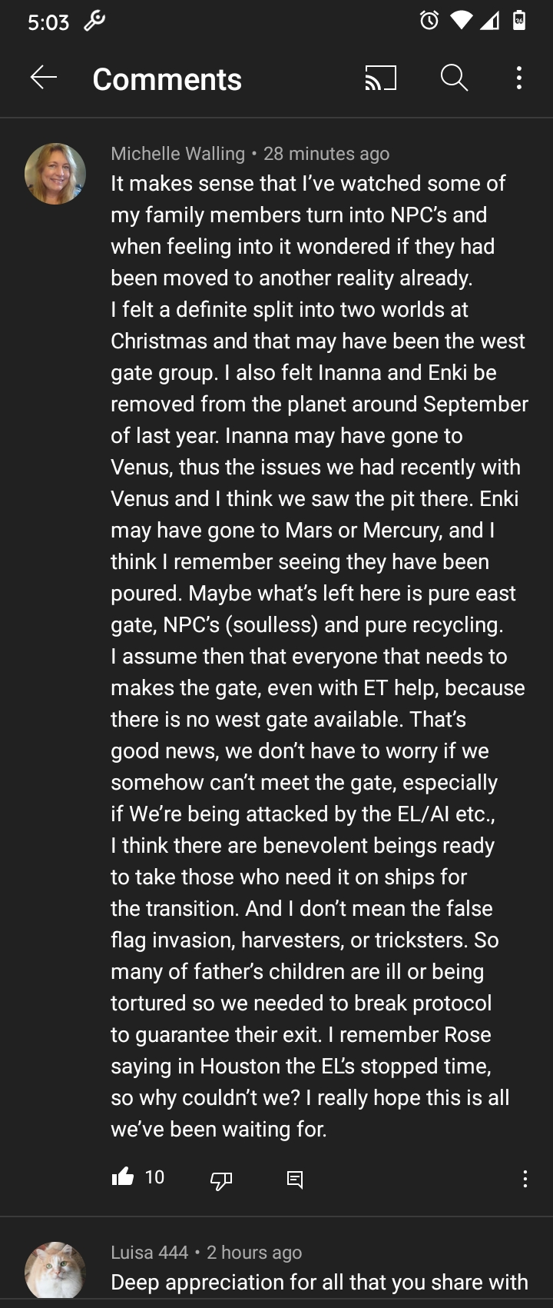The height and width of the screenshot is (1308, 553).
Task: Tap the Comments header title
Action: [x=167, y=79]
